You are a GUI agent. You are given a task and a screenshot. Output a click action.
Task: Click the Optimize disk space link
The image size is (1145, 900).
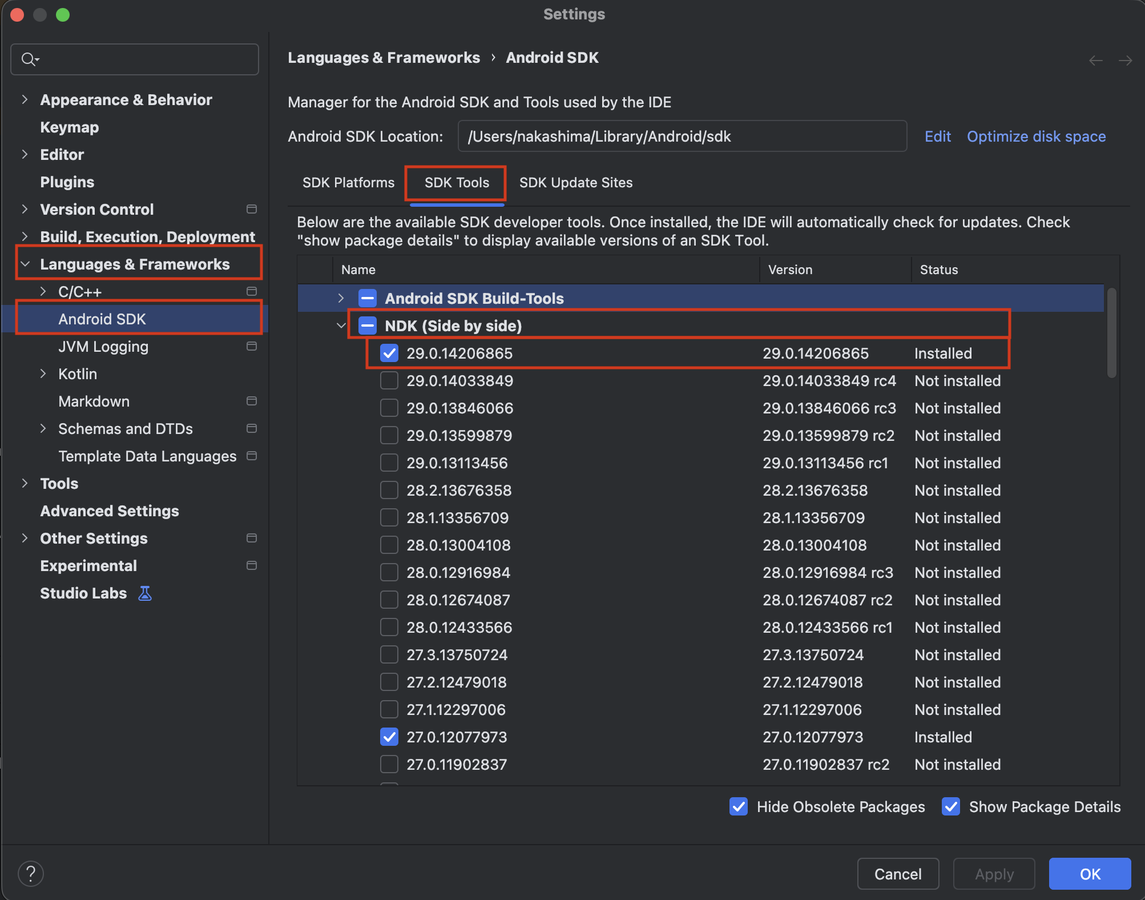[1036, 136]
